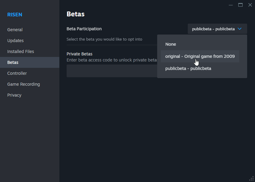Open the General settings tab
Image resolution: width=255 pixels, height=182 pixels.
pos(15,30)
